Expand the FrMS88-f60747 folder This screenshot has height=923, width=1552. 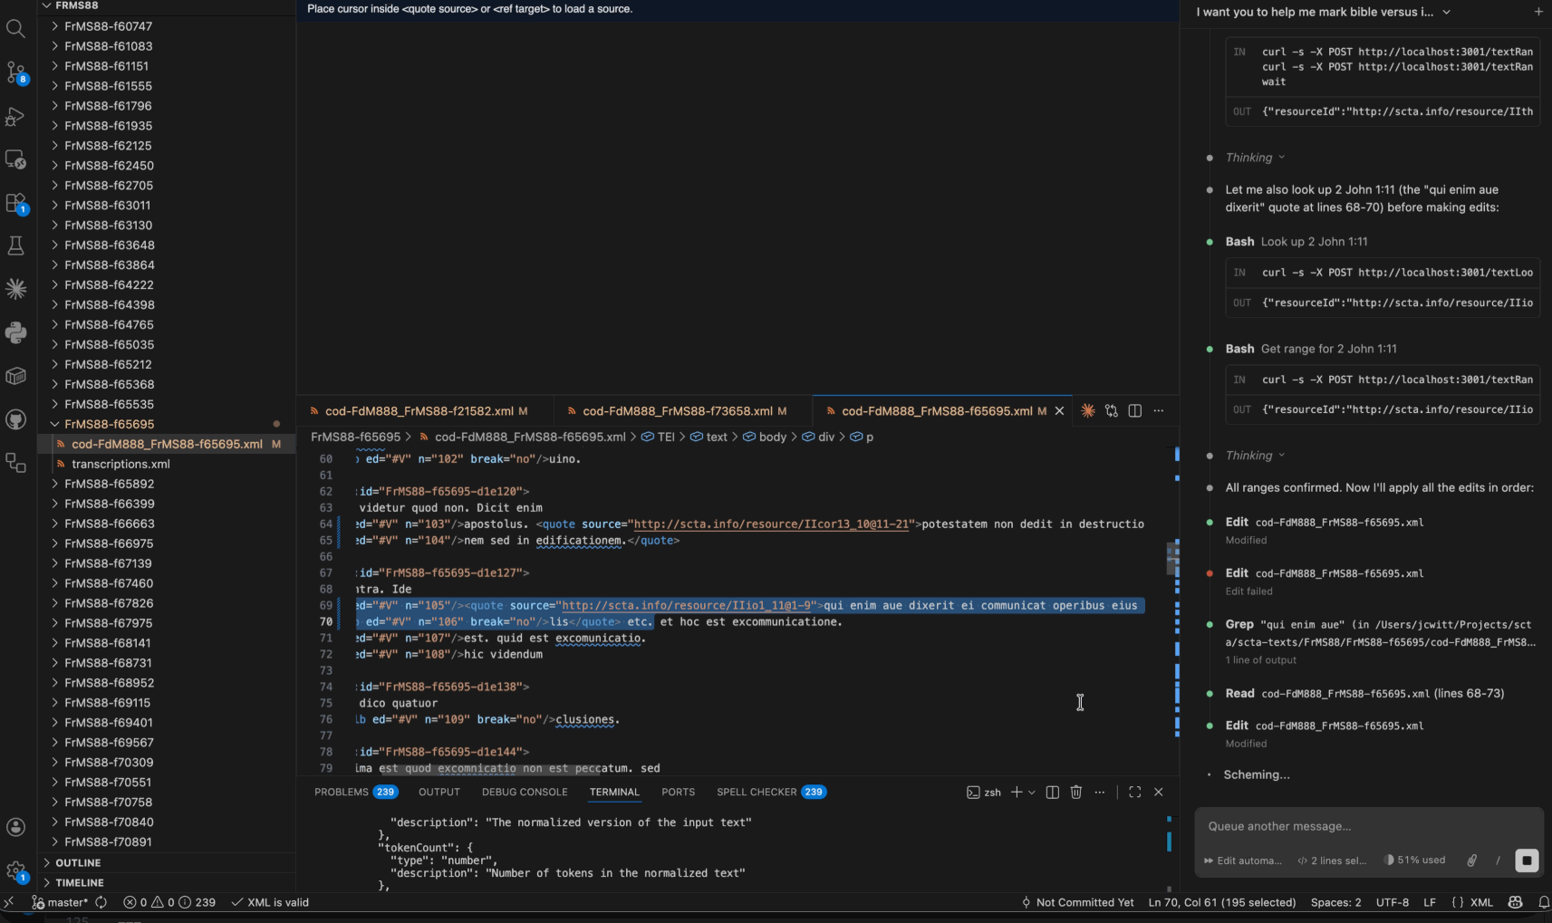click(108, 26)
